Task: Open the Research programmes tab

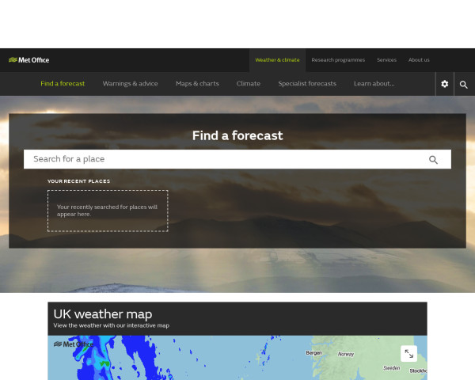Action: (x=338, y=60)
